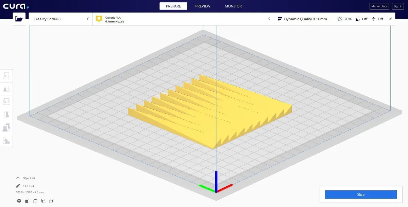Viewport: 408px width, 207px height.
Task: Select the Move tool in left toolbar
Action: [6, 76]
